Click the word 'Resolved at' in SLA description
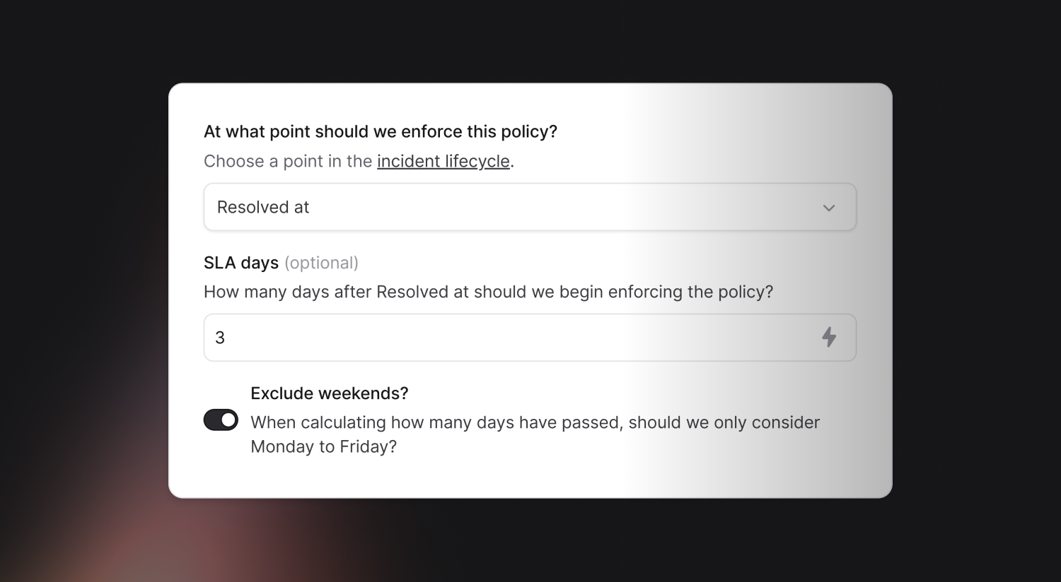This screenshot has width=1061, height=582. click(422, 292)
